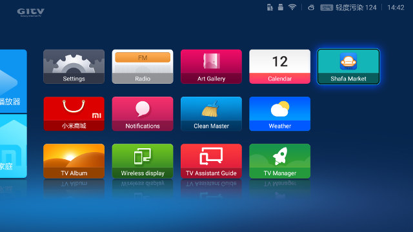
Task: Launch the Shafa Market app
Action: (348, 66)
